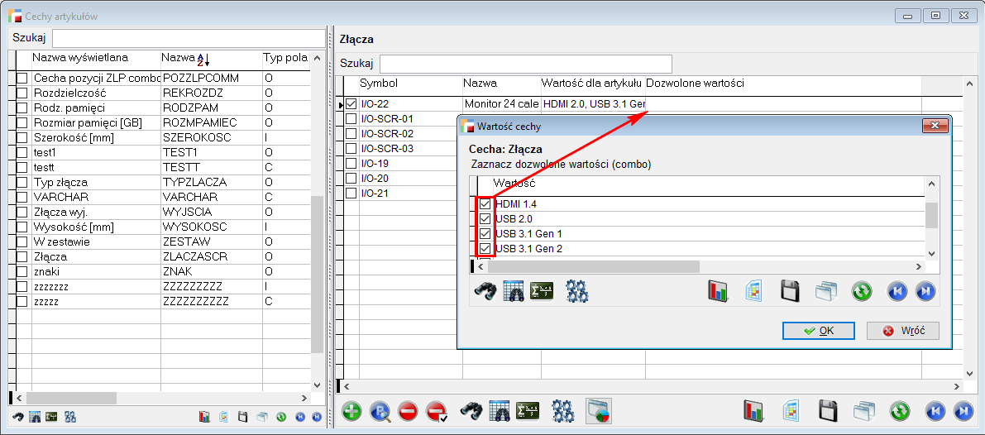Viewport: 985px width, 435px height.
Task: Save with floppy icon in left features panel
Action: pos(243,416)
